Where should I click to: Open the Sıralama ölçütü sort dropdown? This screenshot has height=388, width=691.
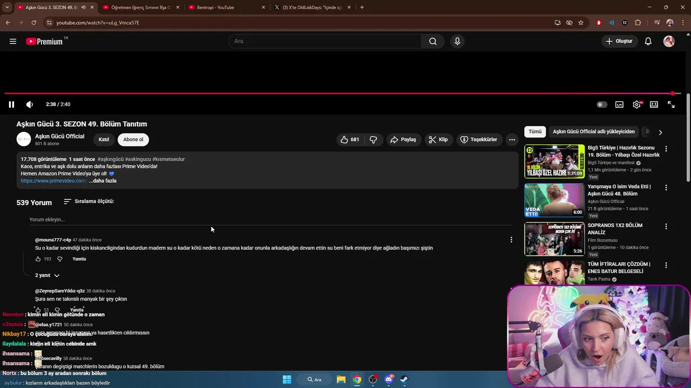pyautogui.click(x=89, y=202)
